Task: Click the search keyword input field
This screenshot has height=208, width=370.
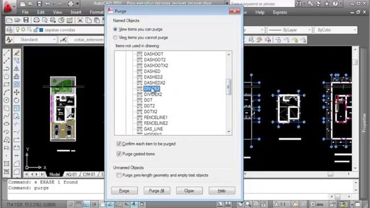Action: coord(262,3)
